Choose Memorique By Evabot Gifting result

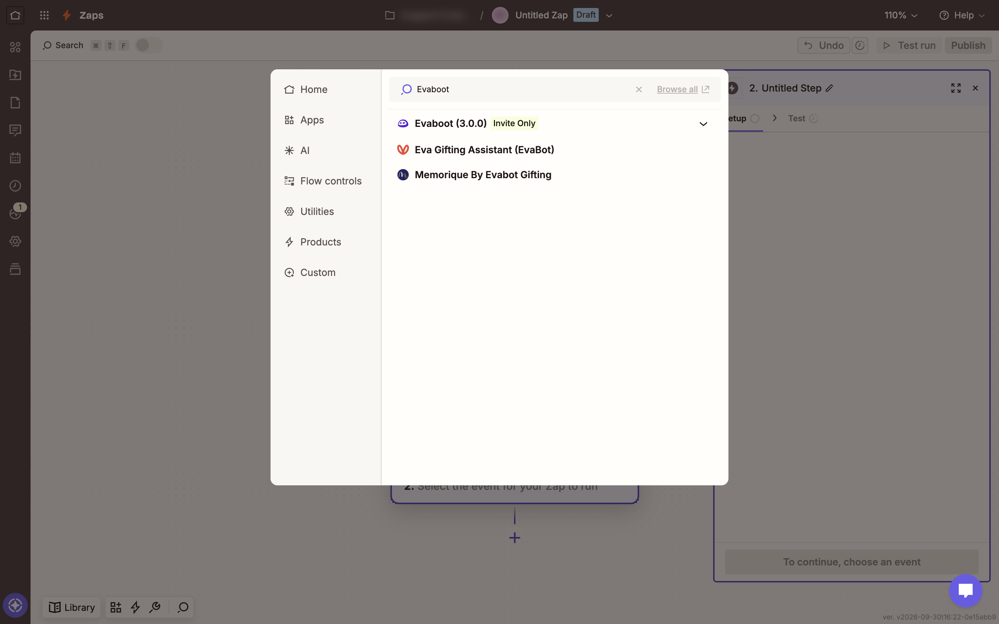[x=555, y=175]
